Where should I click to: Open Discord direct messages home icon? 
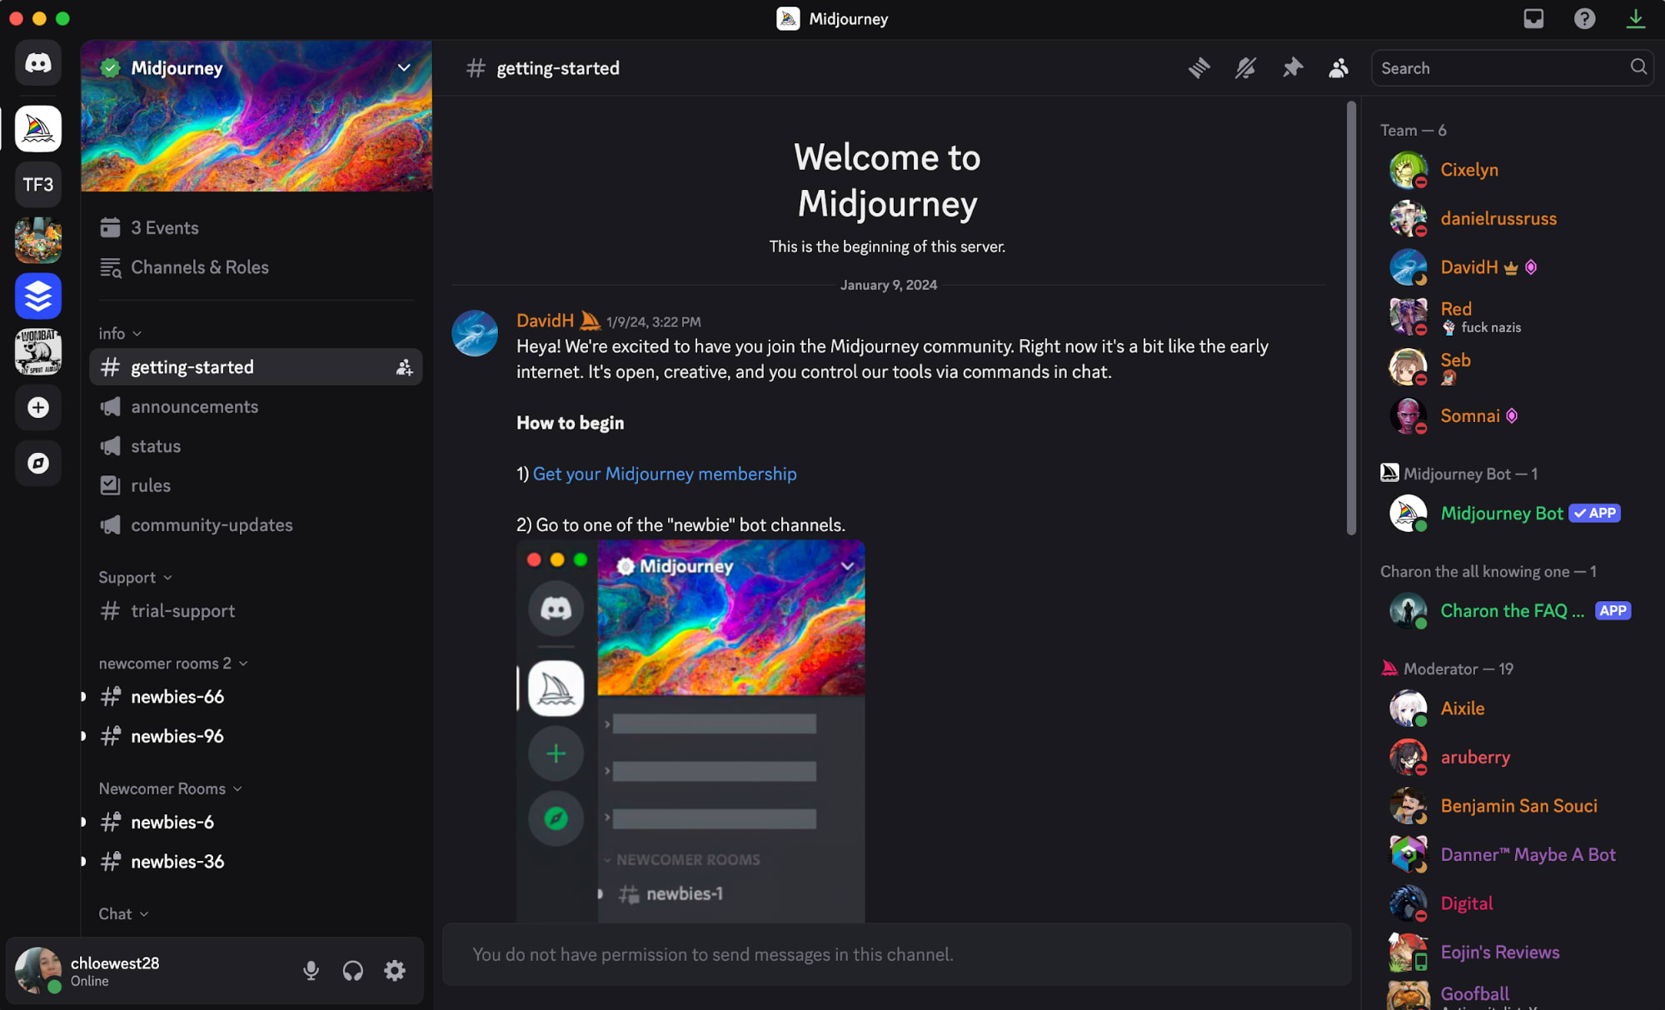pos(38,62)
